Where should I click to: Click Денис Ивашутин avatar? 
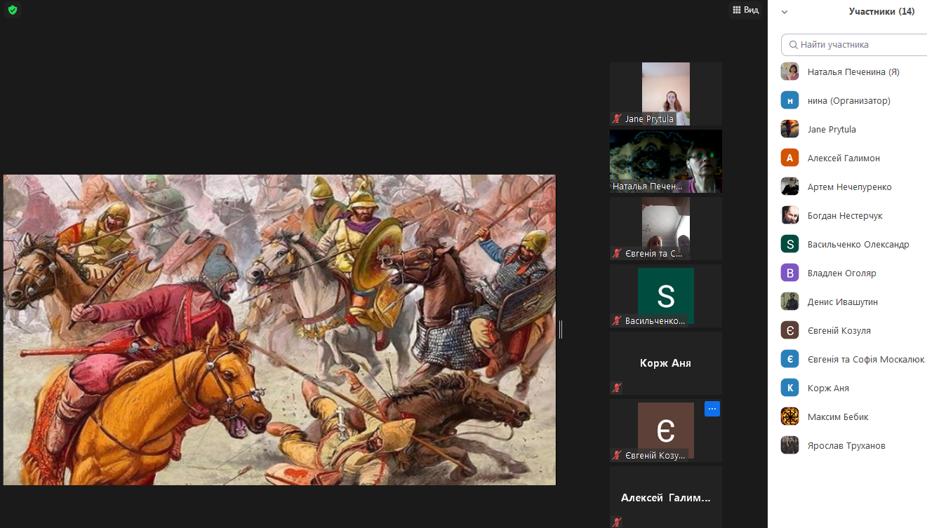(789, 302)
